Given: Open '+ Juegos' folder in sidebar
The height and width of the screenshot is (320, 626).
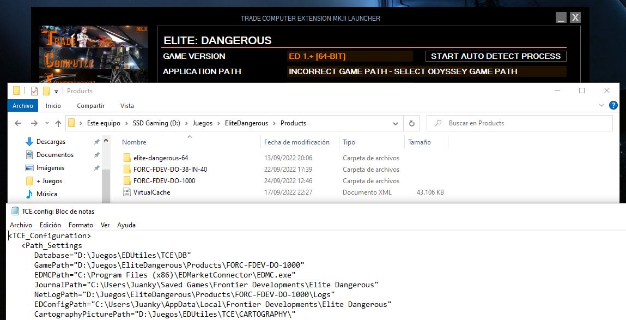Looking at the screenshot, I should [49, 181].
